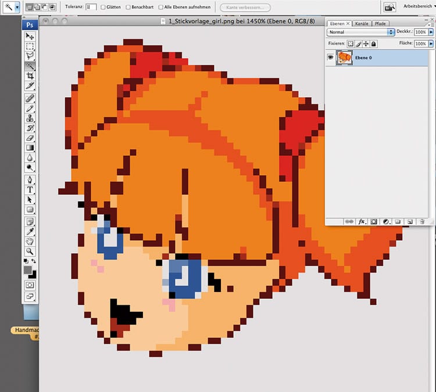Image resolution: width=436 pixels, height=392 pixels.
Task: Select the Move tool
Action: coord(30,36)
